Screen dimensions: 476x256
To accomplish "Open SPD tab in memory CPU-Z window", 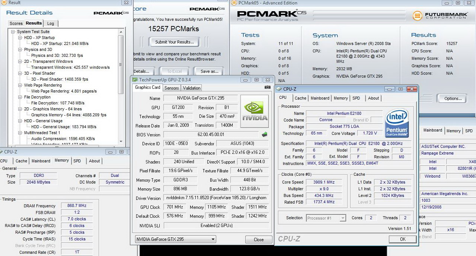I will (x=77, y=161).
